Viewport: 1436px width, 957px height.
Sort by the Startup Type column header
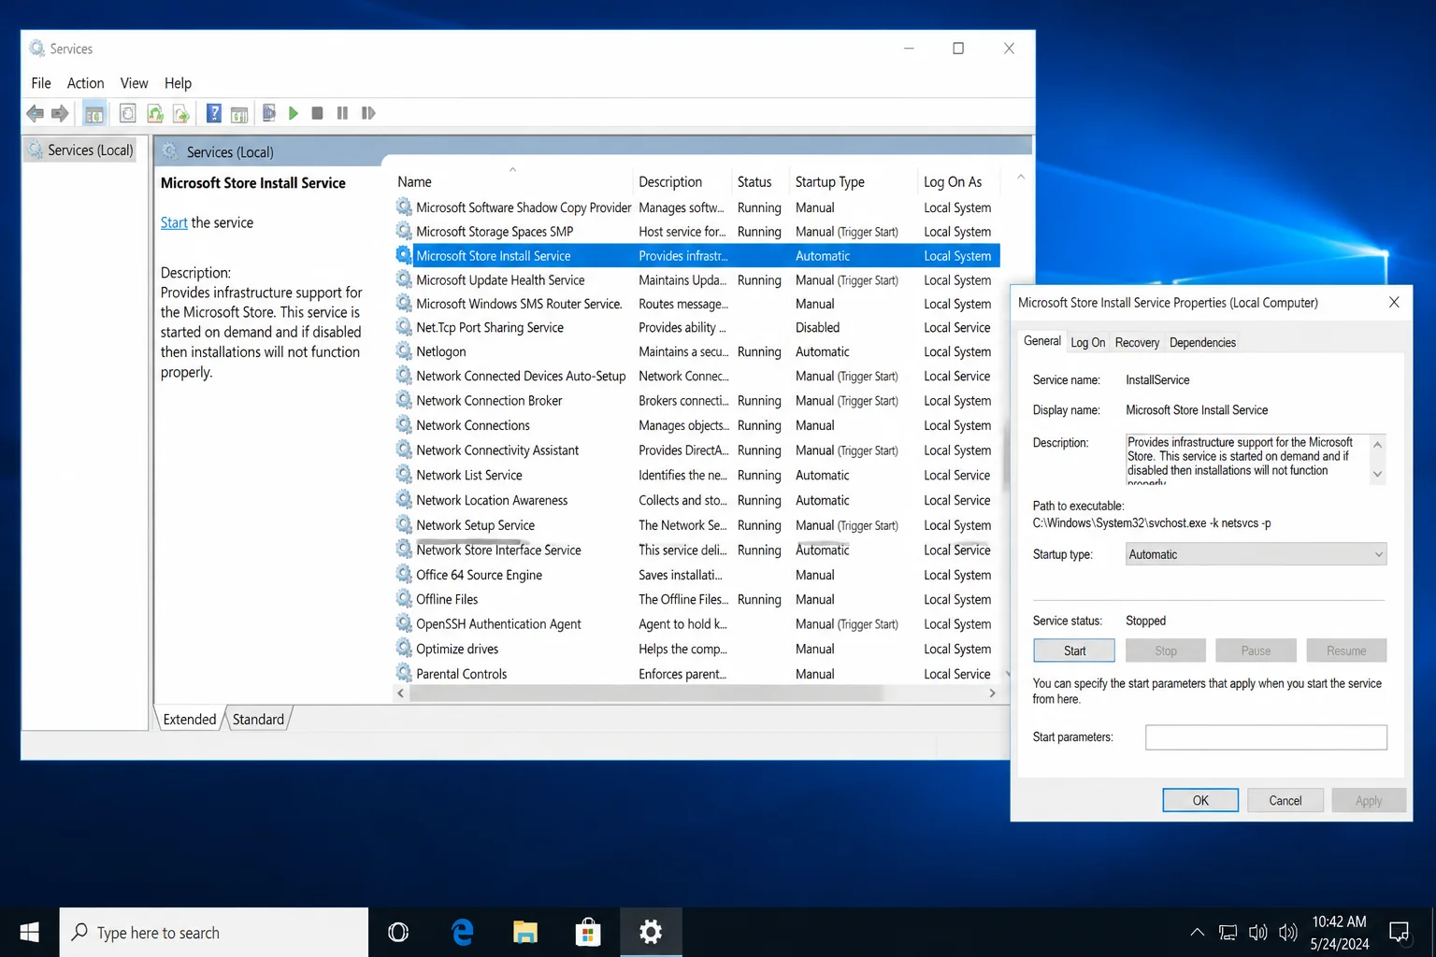[x=854, y=181]
